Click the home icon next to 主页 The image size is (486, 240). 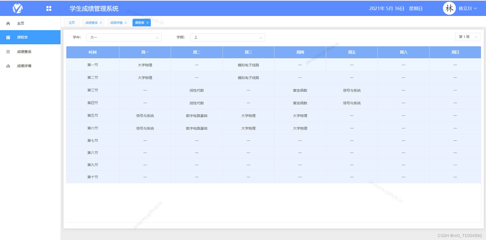pyautogui.click(x=8, y=23)
